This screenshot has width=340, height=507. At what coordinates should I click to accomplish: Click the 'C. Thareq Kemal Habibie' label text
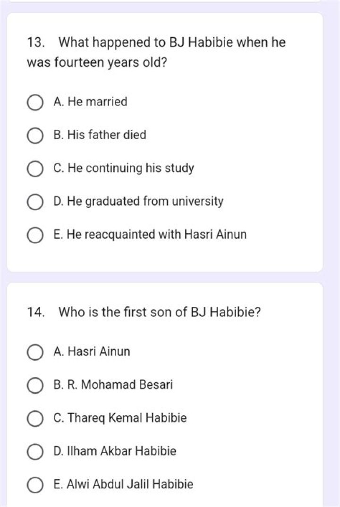click(x=120, y=418)
